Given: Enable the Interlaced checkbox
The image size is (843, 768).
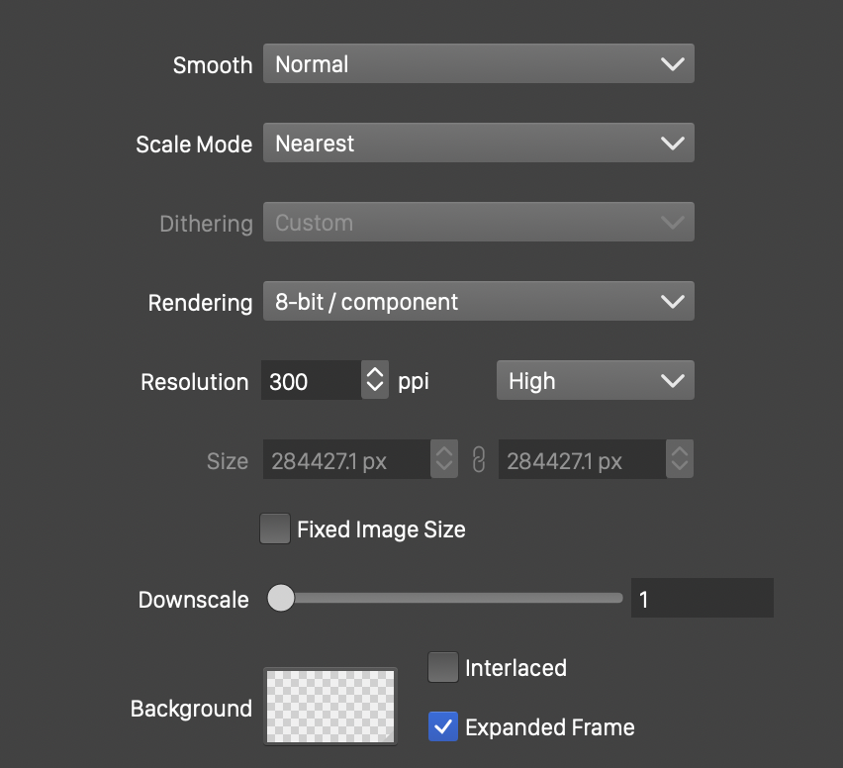Looking at the screenshot, I should click(x=442, y=667).
